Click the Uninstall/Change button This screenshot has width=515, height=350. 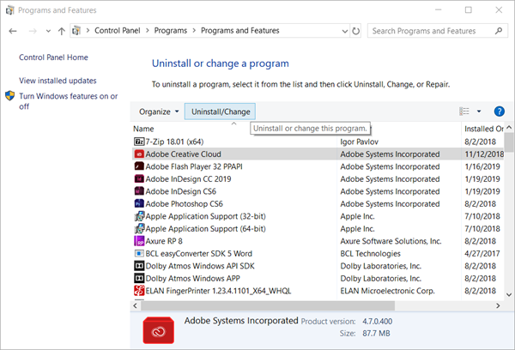[x=220, y=112]
